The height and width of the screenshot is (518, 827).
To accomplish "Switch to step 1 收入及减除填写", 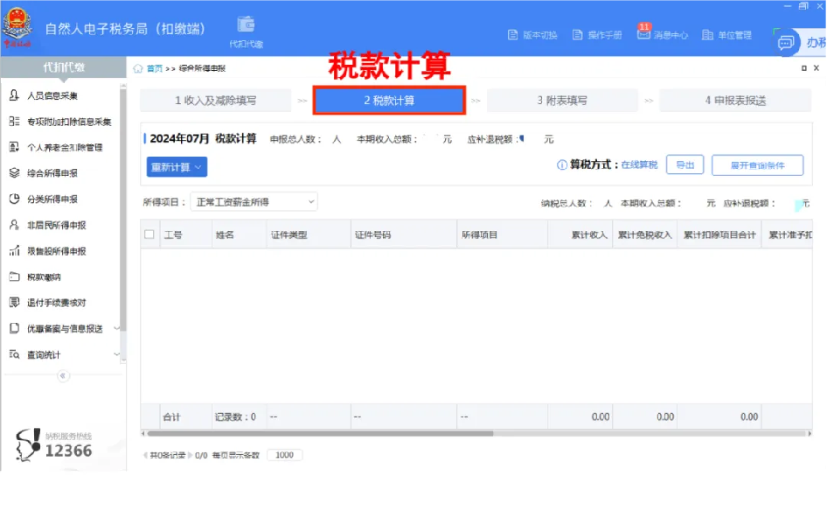I will (x=216, y=101).
